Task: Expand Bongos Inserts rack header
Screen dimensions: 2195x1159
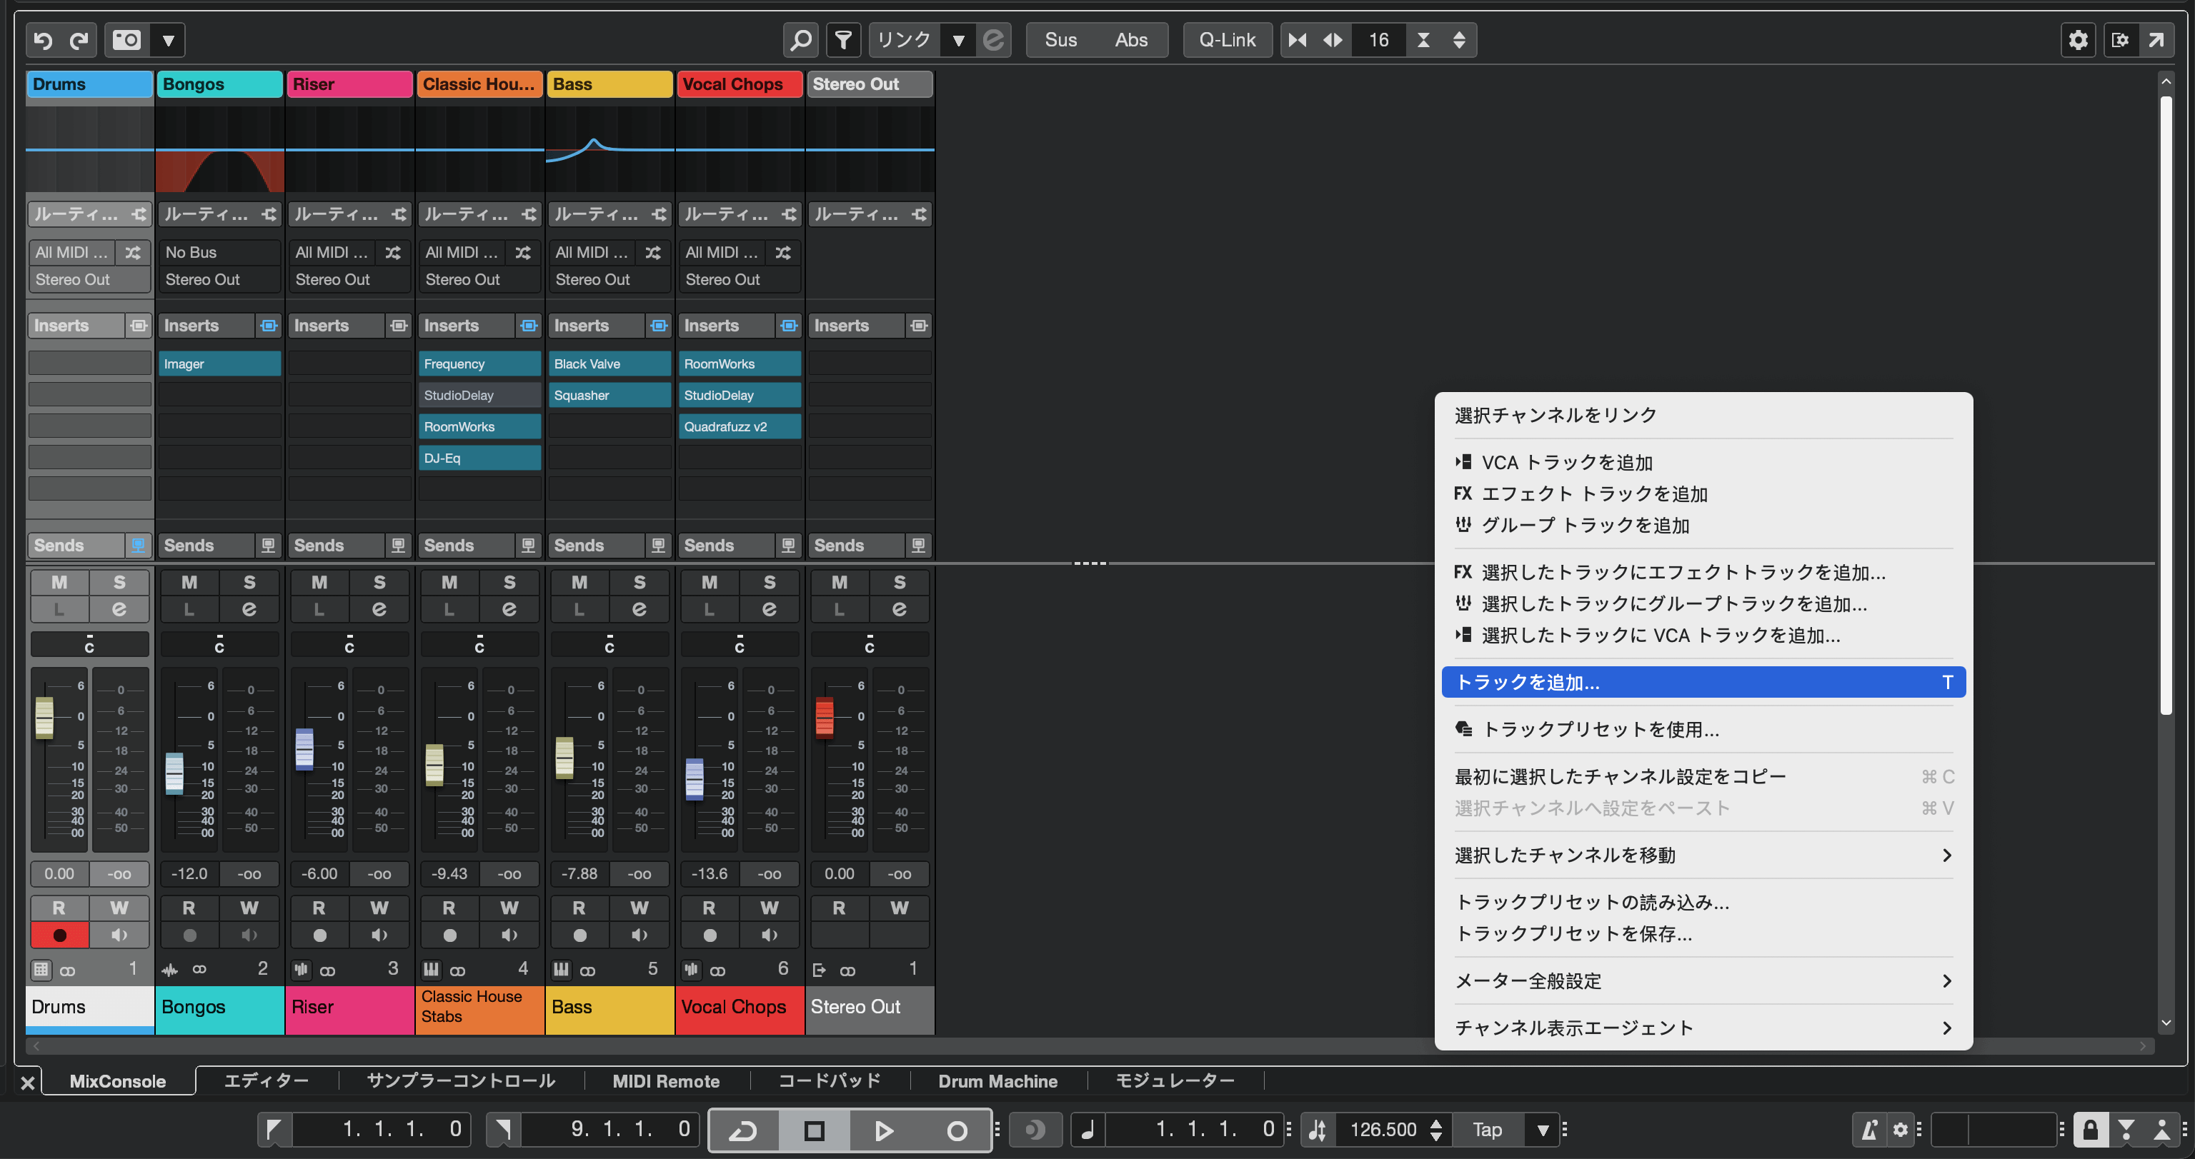Action: (x=206, y=326)
